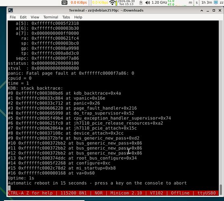Click the sstatus register value line
Image resolution: width=224 pixels, height=201 pixels.
[44, 63]
